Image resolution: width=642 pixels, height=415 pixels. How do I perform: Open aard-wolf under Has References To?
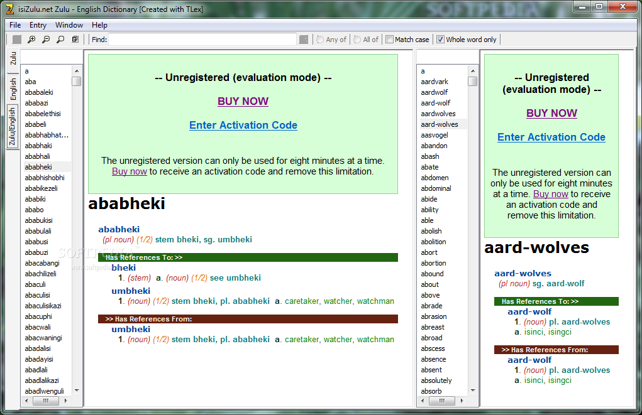coord(529,312)
